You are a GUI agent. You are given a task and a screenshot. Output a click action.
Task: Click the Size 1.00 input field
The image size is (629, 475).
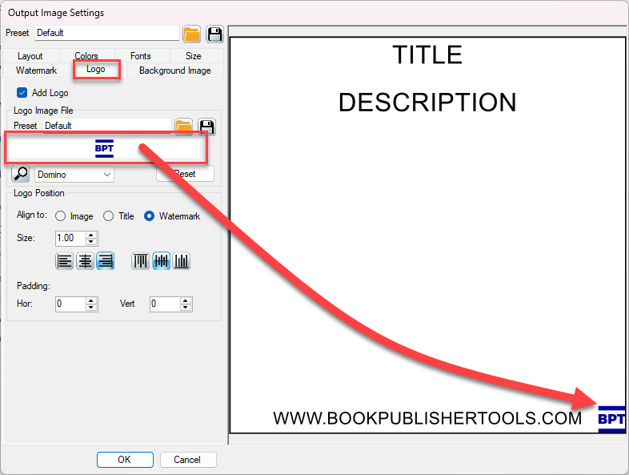click(x=70, y=238)
